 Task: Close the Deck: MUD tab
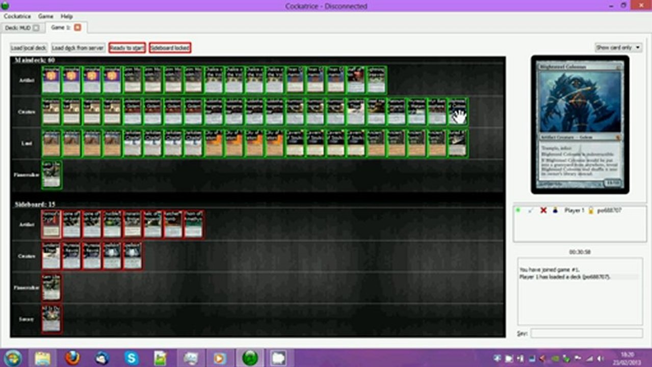tap(36, 28)
